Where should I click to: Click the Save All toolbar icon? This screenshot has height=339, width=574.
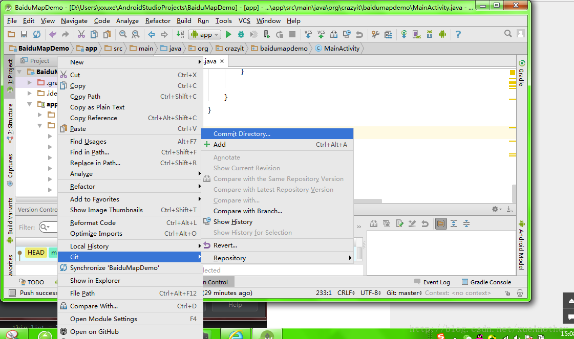(x=24, y=34)
